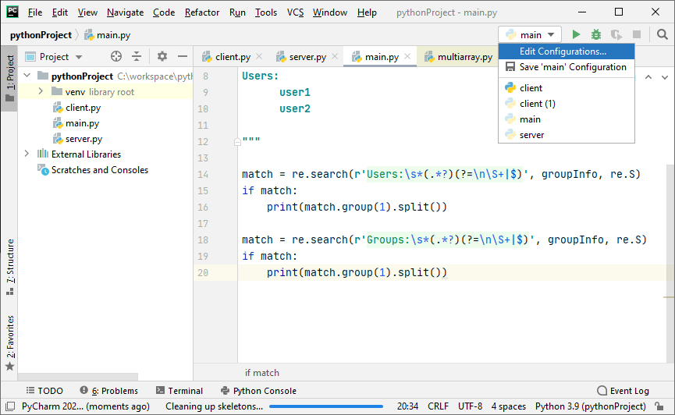Change 4 spaces indent setting

[x=509, y=406]
